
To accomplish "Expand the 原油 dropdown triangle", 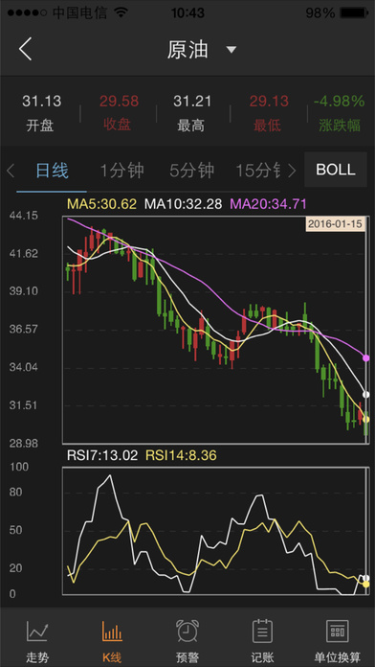I will click(232, 50).
